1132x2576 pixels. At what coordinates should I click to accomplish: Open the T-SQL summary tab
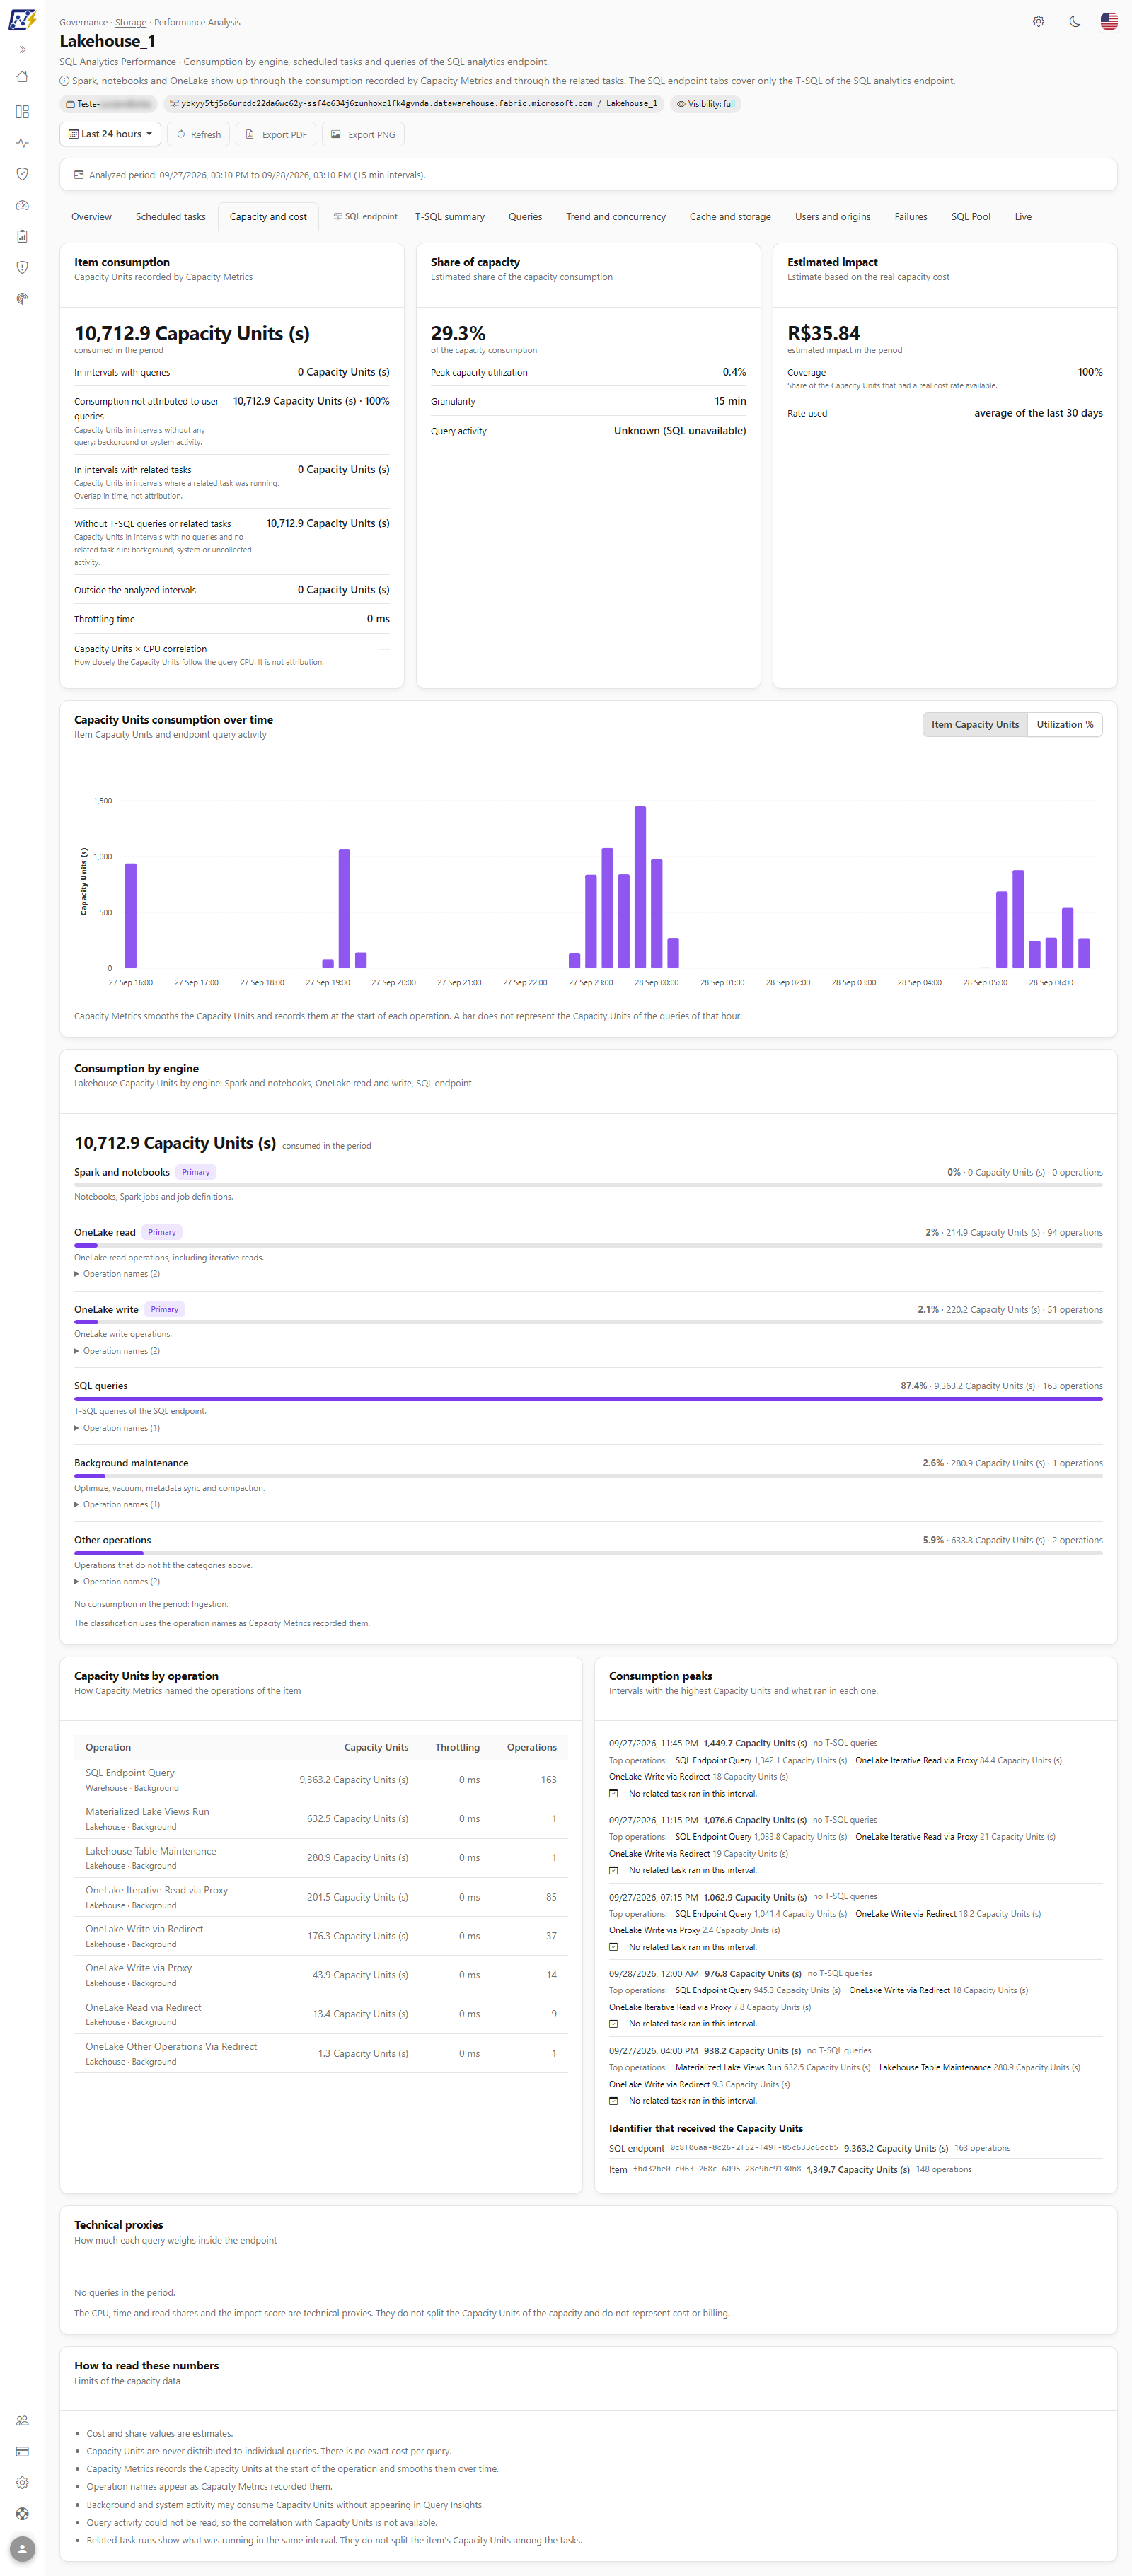tap(450, 216)
